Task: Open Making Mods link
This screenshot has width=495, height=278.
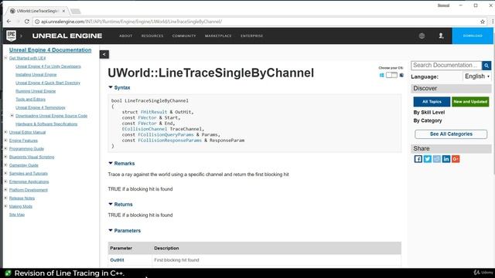Action: (21, 206)
